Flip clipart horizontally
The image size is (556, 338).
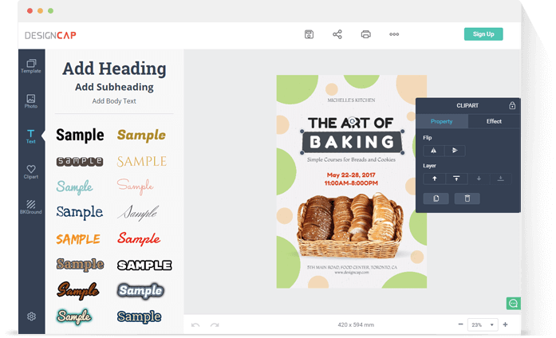click(434, 151)
